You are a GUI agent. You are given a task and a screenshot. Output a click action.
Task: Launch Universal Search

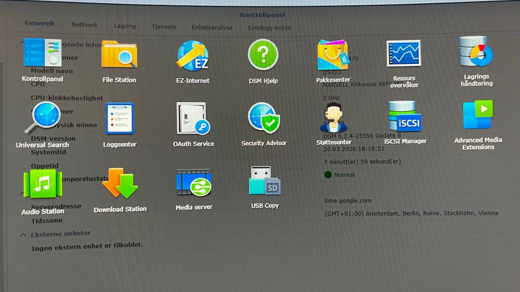click(x=43, y=117)
